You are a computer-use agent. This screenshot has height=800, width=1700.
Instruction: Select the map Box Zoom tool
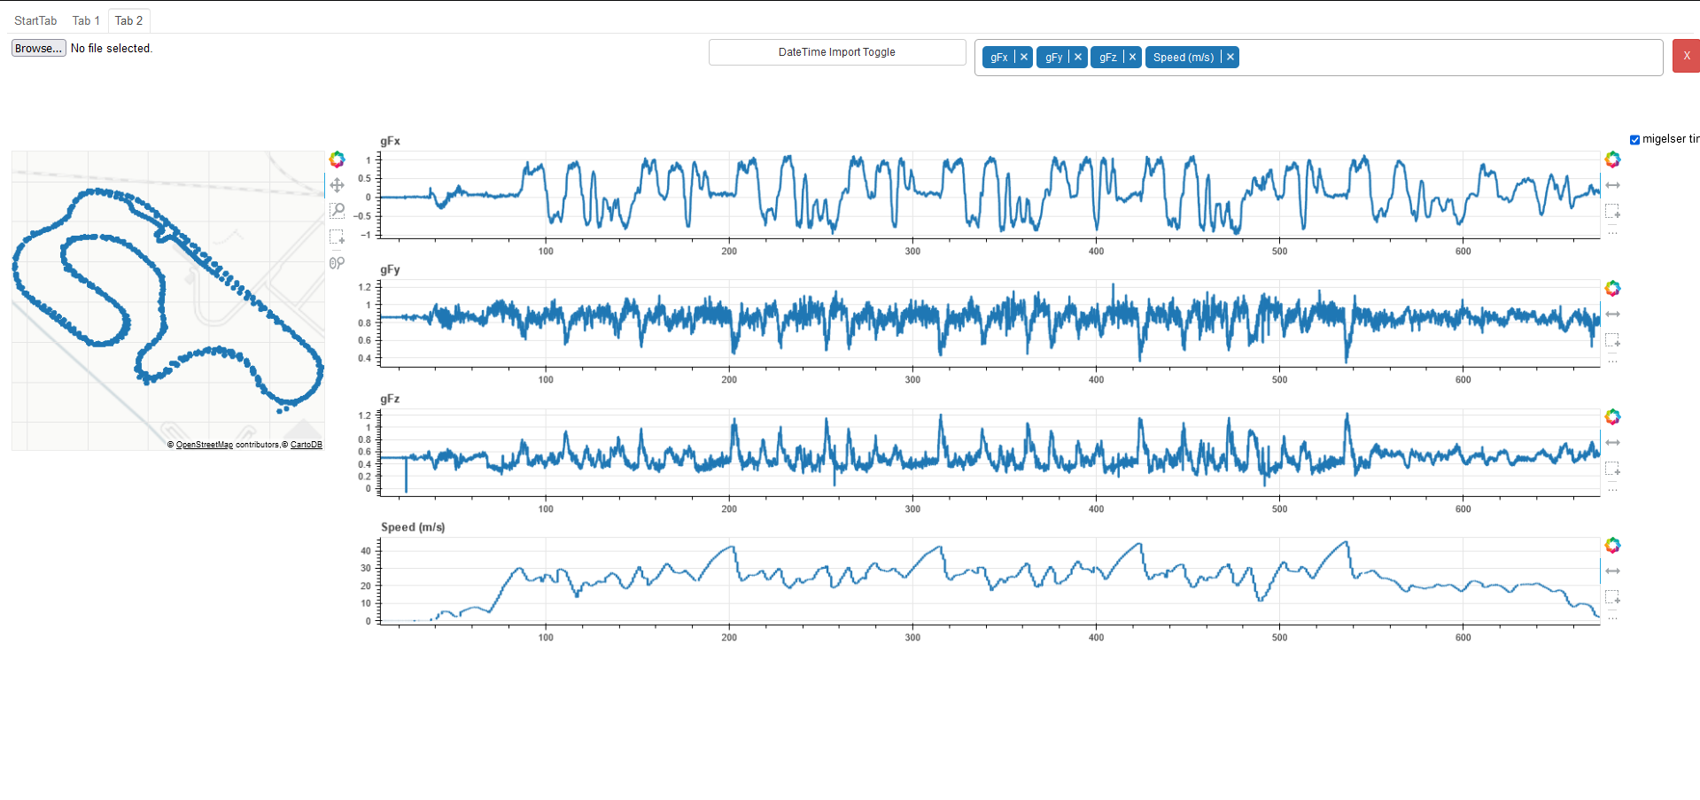click(x=337, y=211)
